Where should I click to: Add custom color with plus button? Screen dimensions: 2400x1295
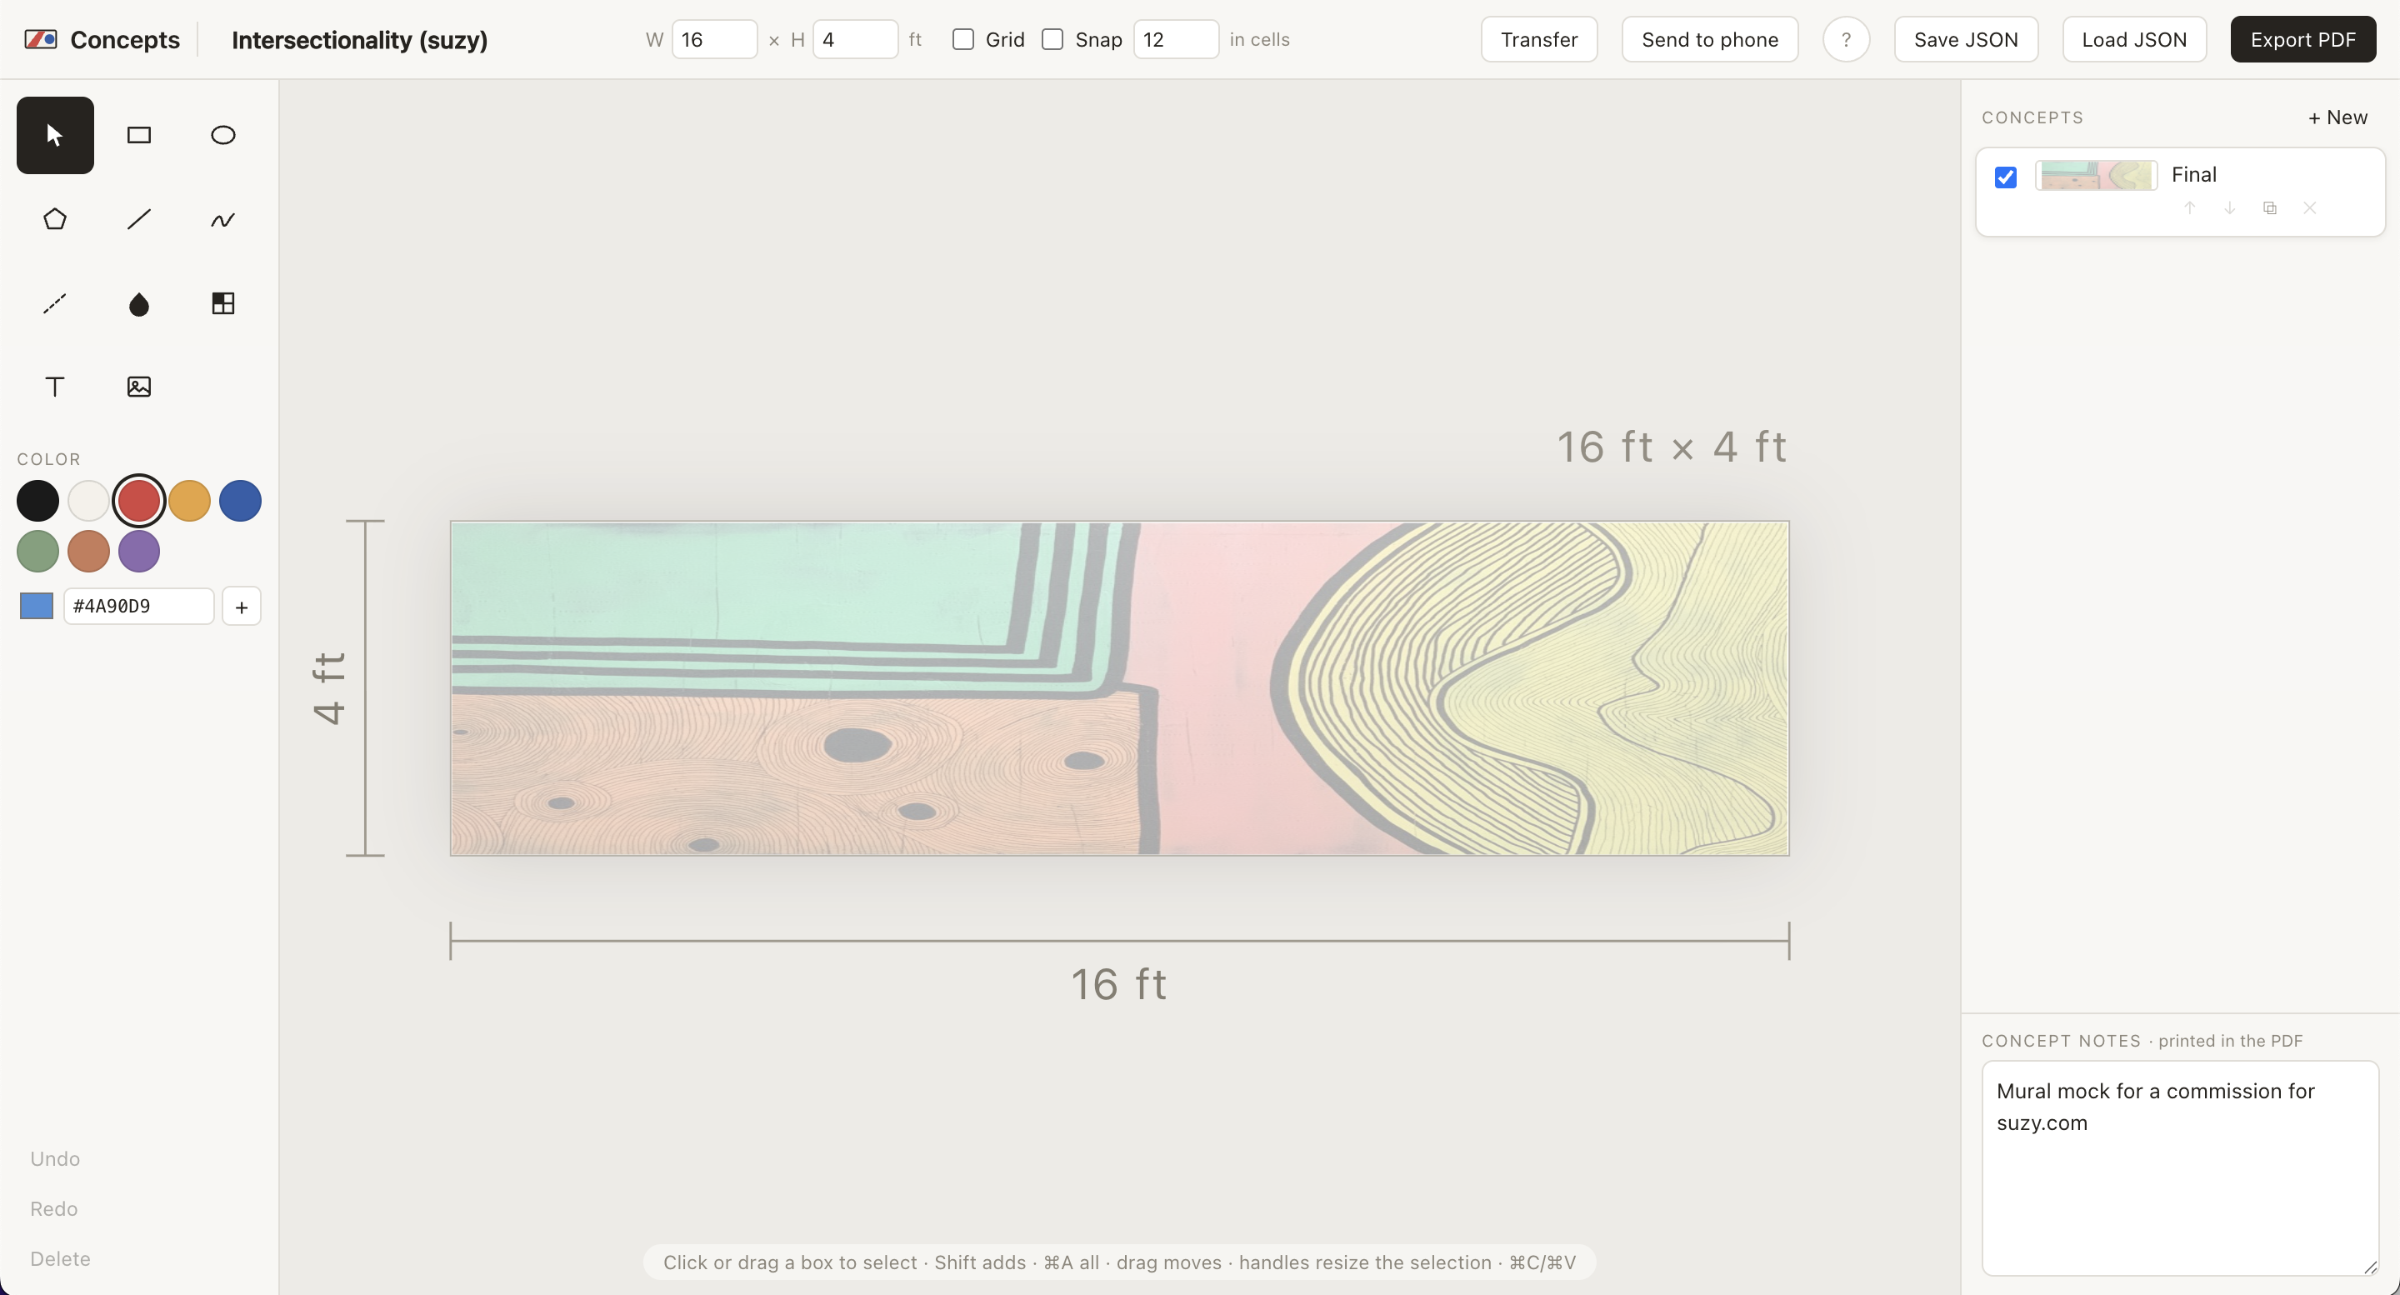[242, 607]
